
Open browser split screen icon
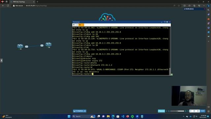point(185,6)
